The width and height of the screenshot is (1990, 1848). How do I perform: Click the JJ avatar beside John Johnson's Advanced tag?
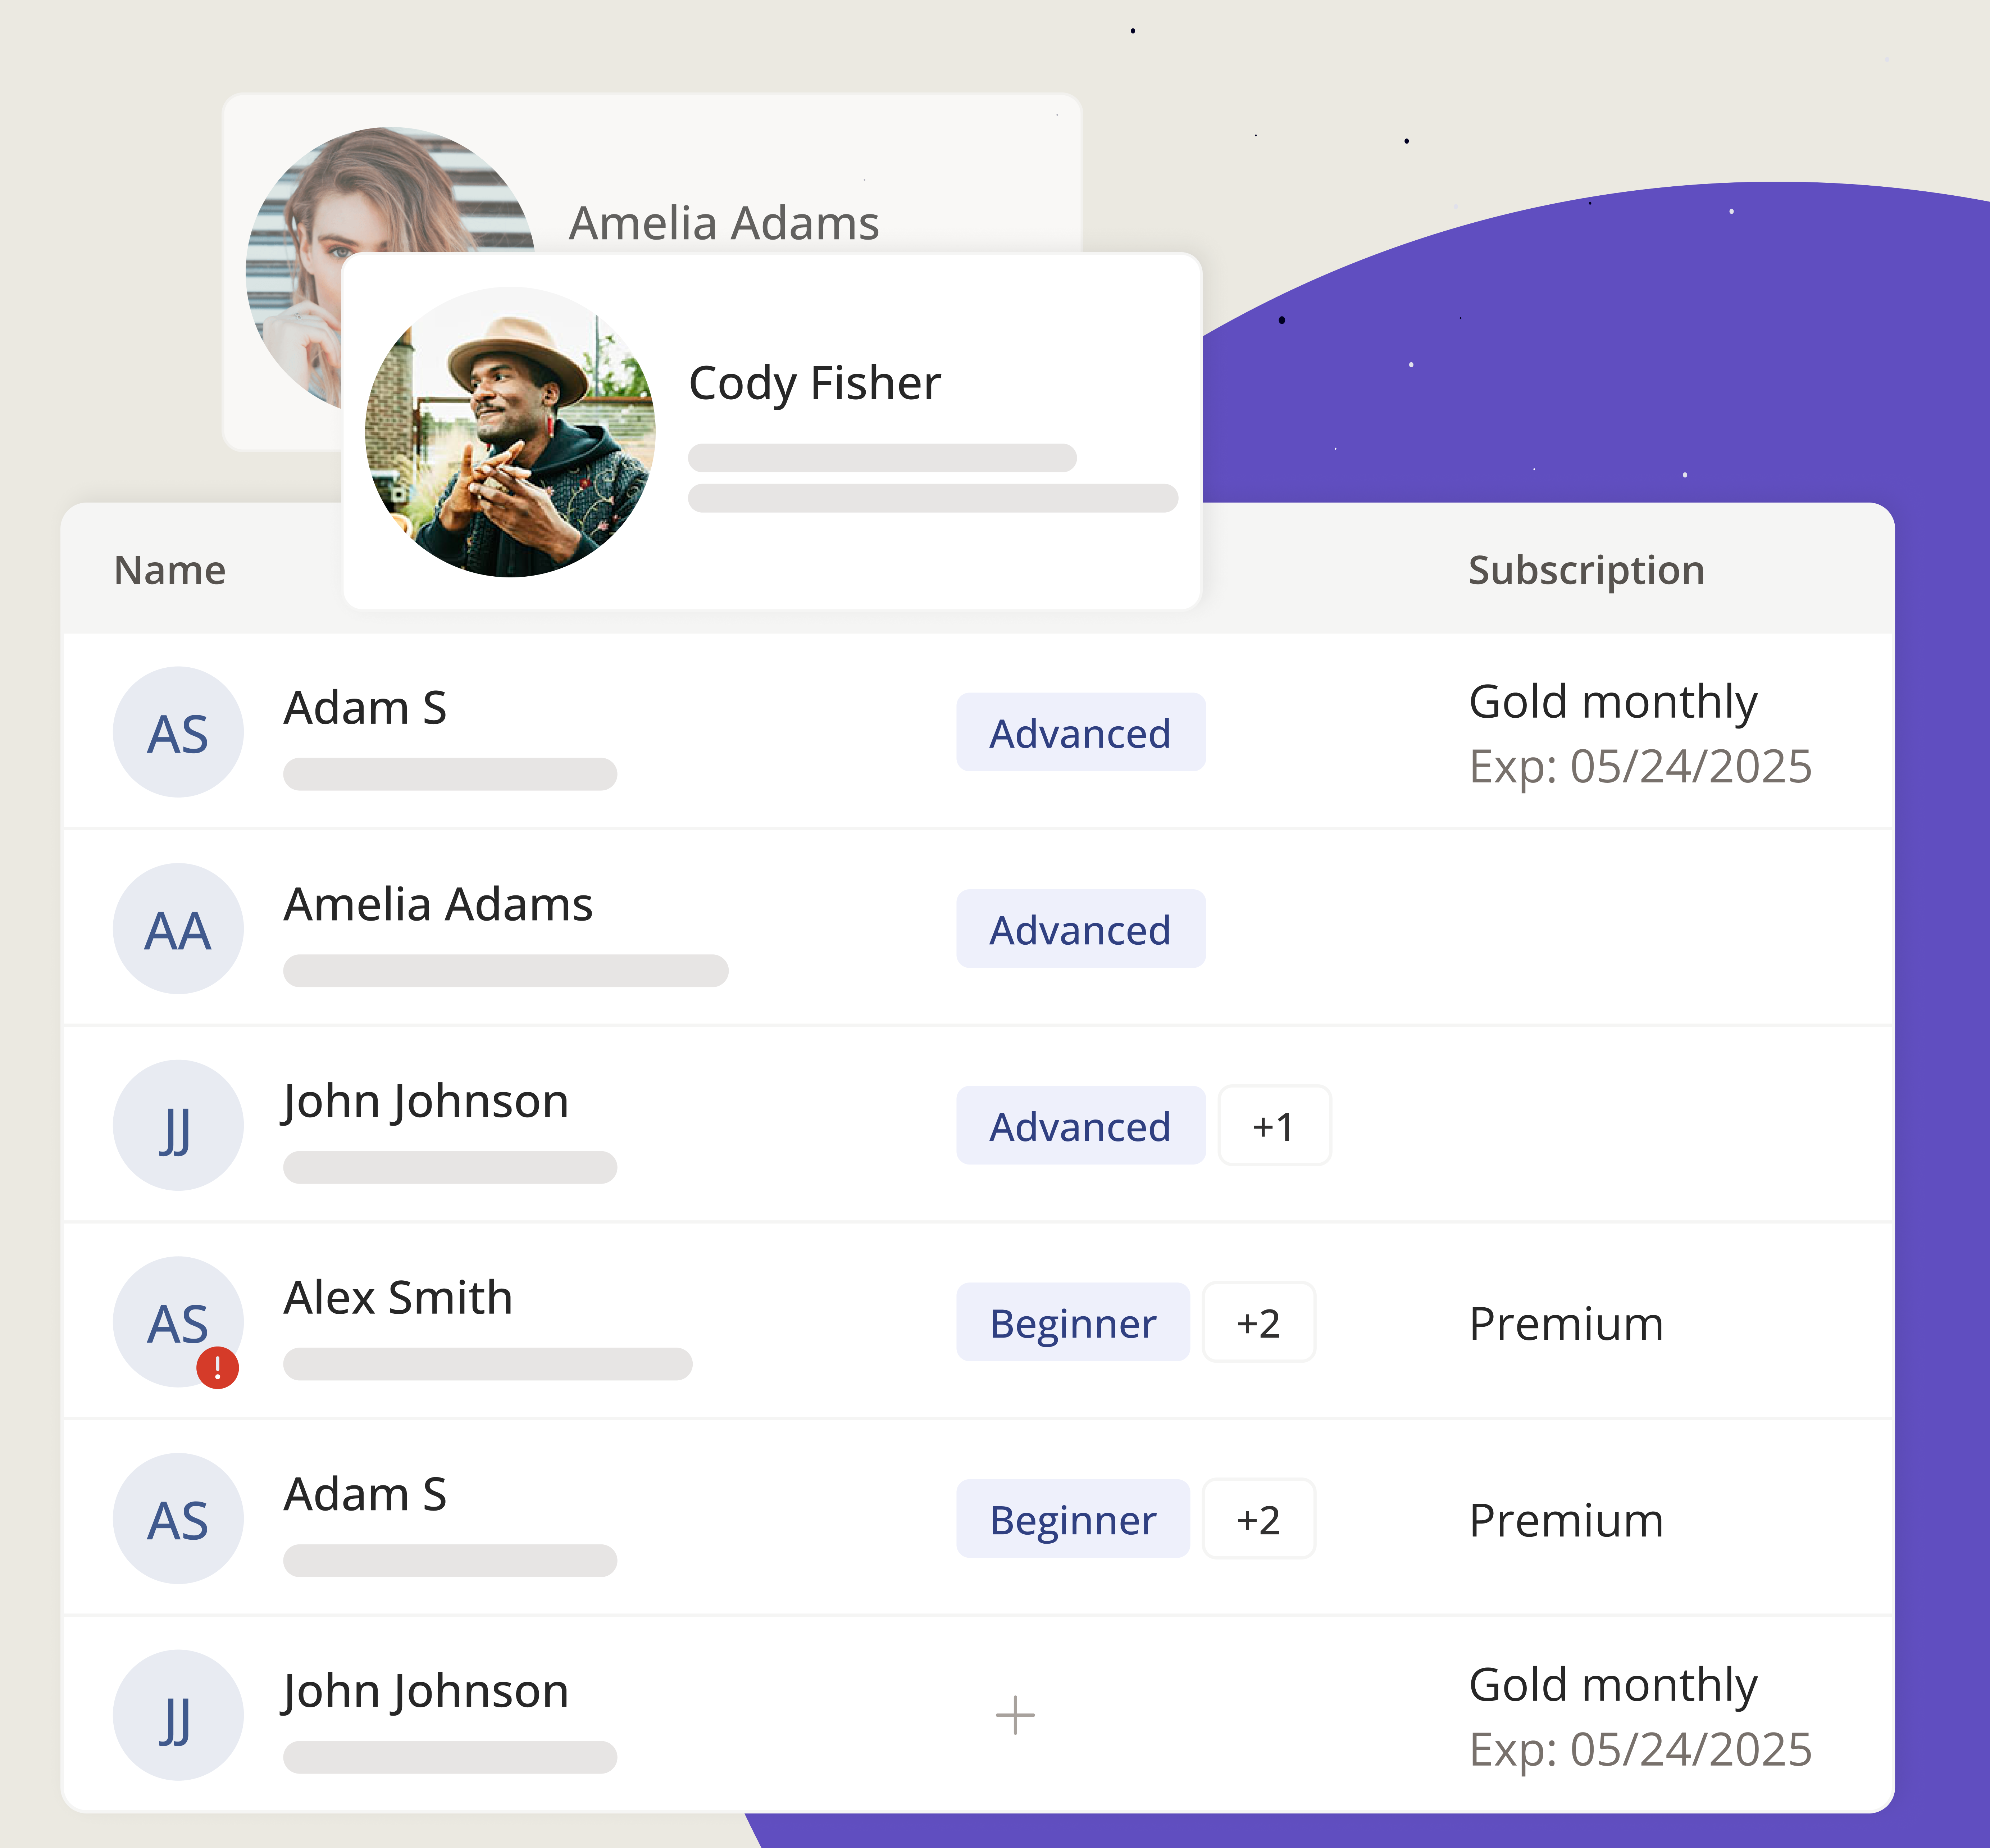tap(178, 1125)
